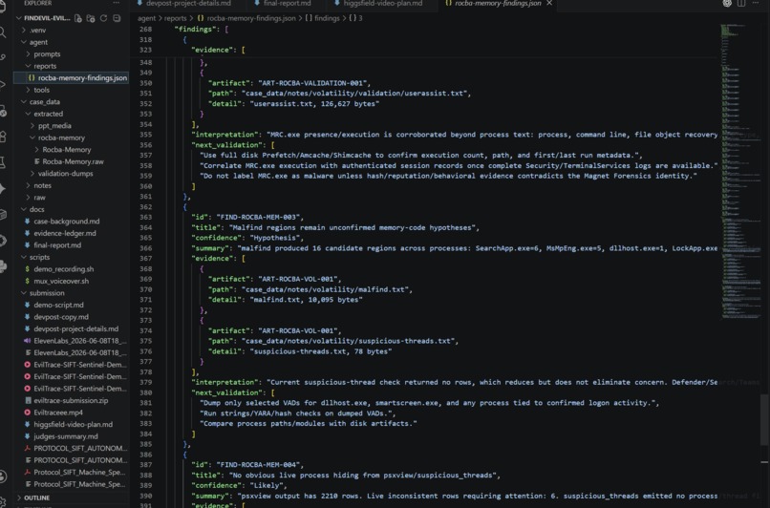This screenshot has height=508, width=770.
Task: Collapse the agent folder
Action: click(x=72, y=42)
